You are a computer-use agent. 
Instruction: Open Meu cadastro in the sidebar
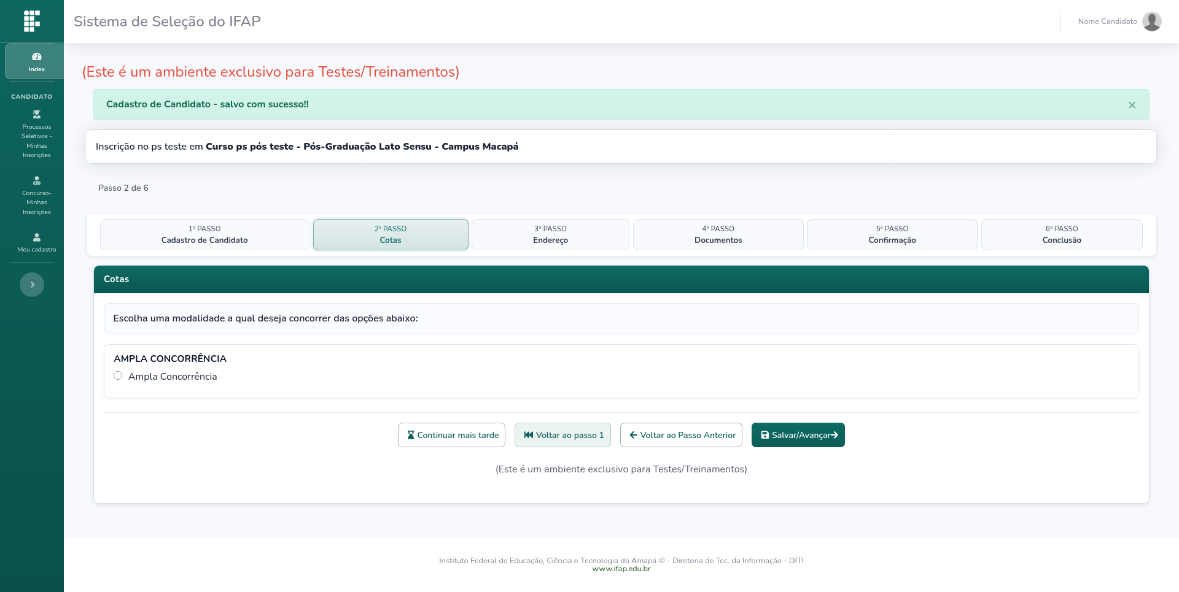37,242
